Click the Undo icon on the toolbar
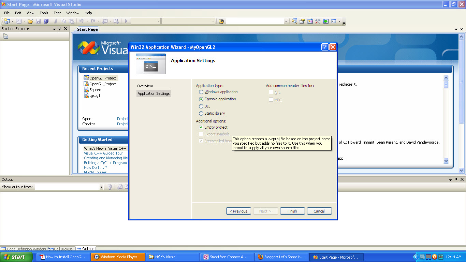This screenshot has width=466, height=262. click(x=81, y=21)
